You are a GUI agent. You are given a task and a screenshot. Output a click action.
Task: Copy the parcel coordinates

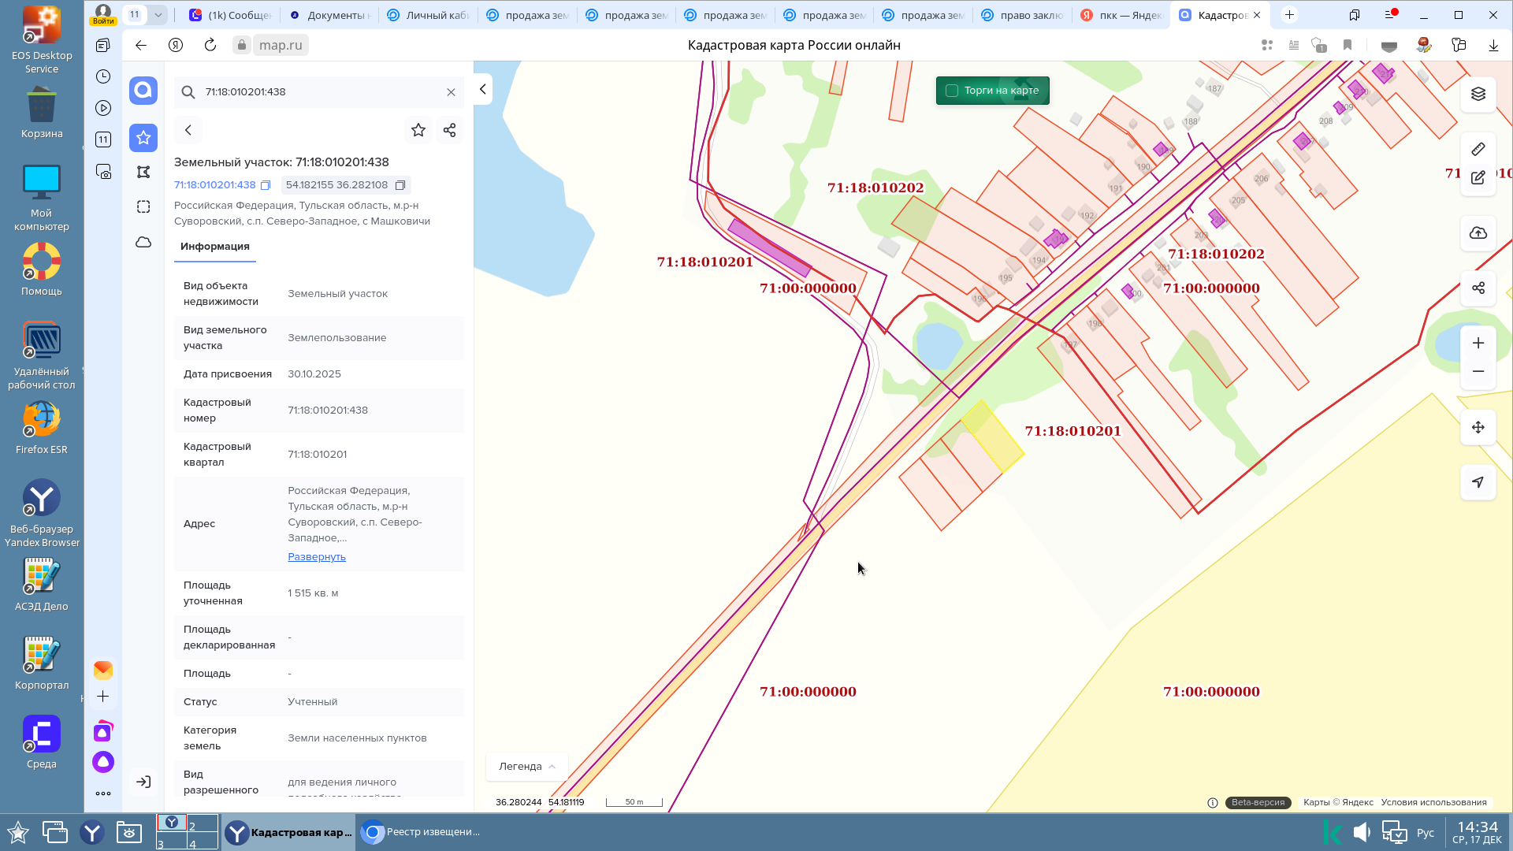tap(400, 185)
